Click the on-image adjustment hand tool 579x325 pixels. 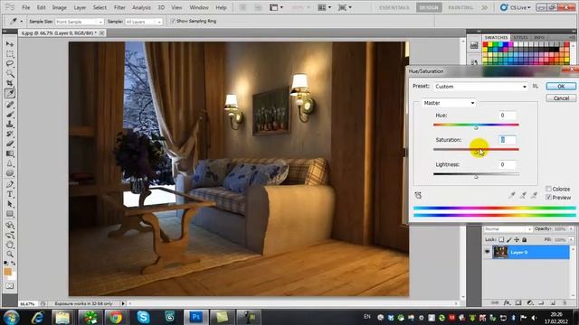418,195
